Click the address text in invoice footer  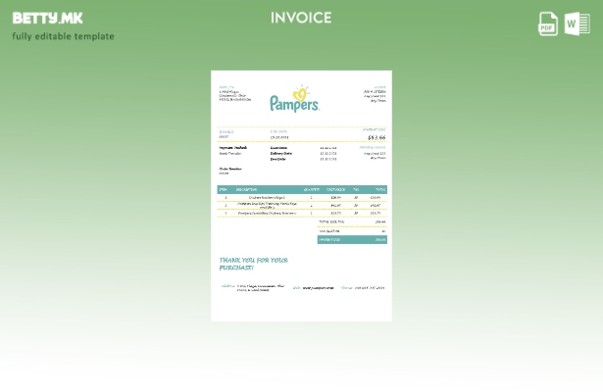pyautogui.click(x=260, y=288)
